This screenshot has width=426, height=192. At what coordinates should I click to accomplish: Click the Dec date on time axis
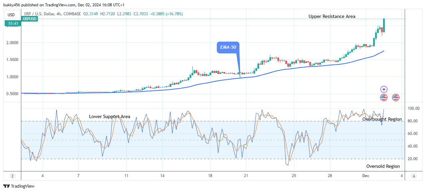(x=366, y=175)
